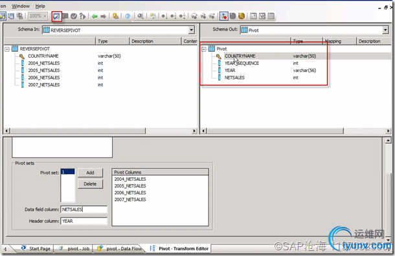The image size is (395, 256).
Task: Select 2005_NETSALES in Schema In tree
Action: (44, 71)
